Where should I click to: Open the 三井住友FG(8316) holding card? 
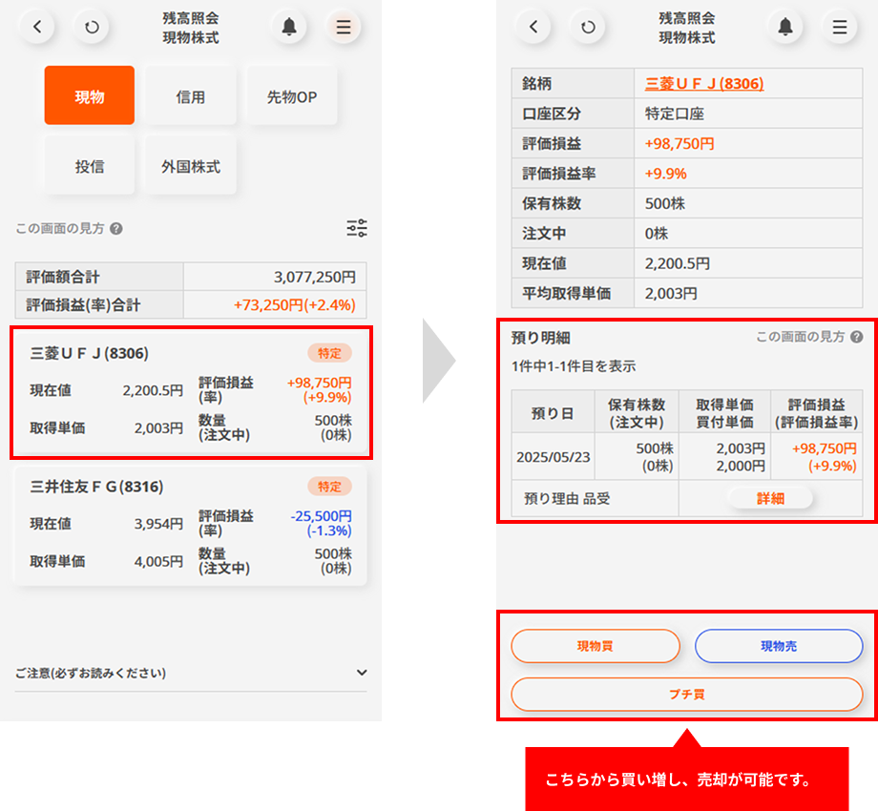191,525
